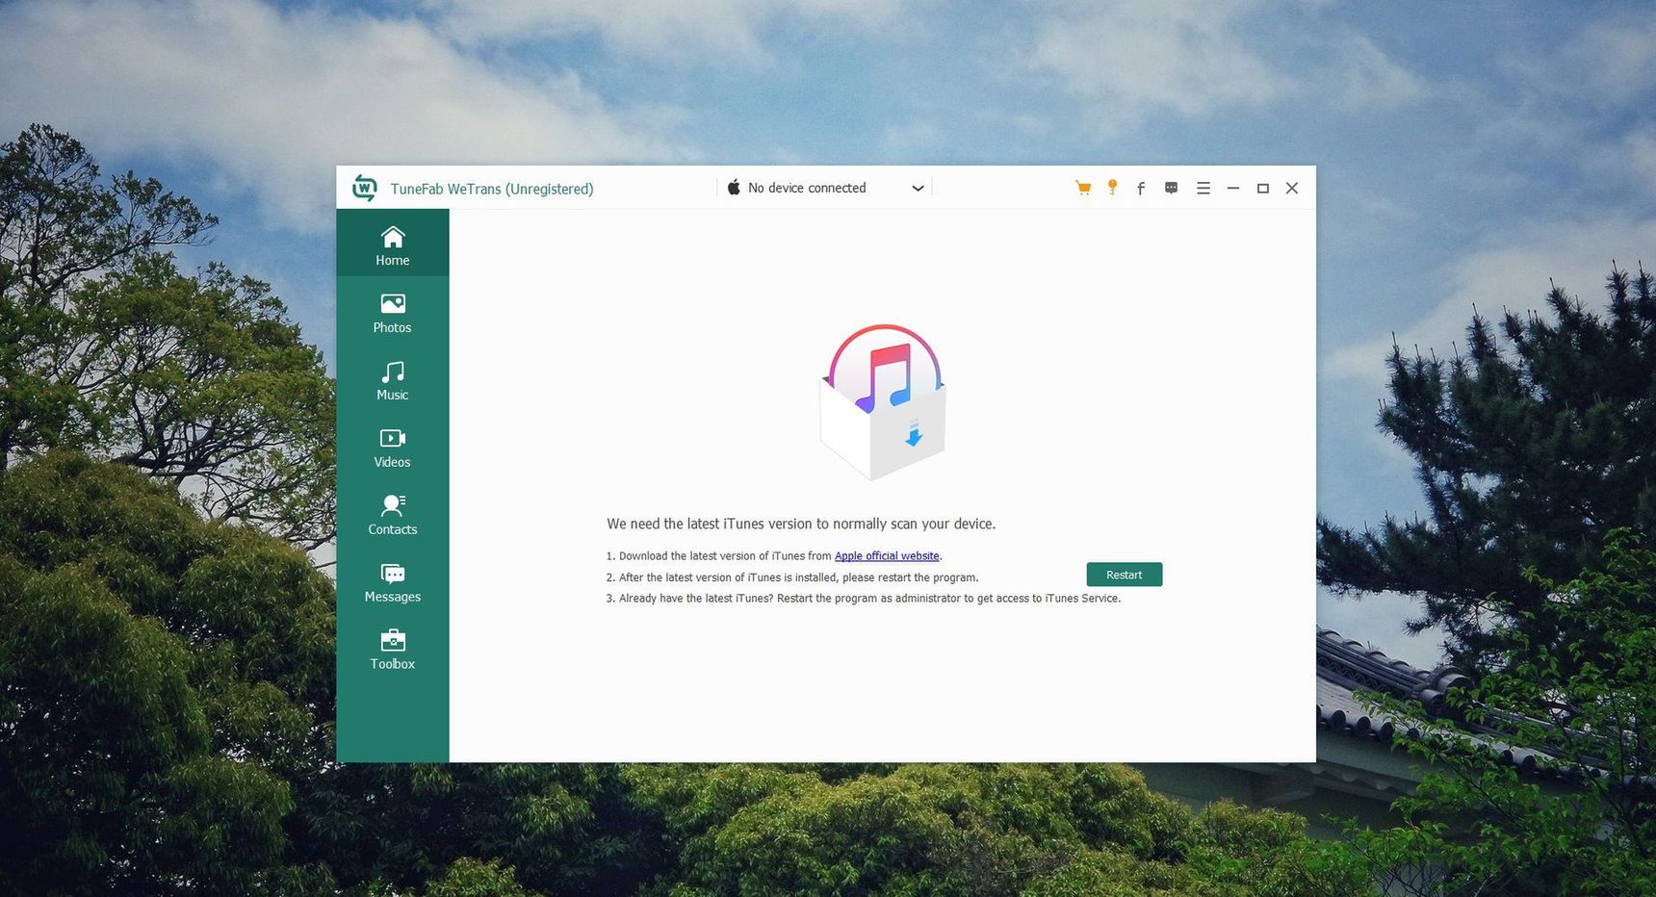Close the WeTrans window
Image resolution: width=1656 pixels, height=897 pixels.
tap(1292, 189)
